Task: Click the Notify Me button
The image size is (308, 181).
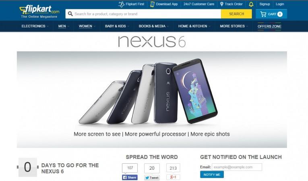Action: point(212,175)
